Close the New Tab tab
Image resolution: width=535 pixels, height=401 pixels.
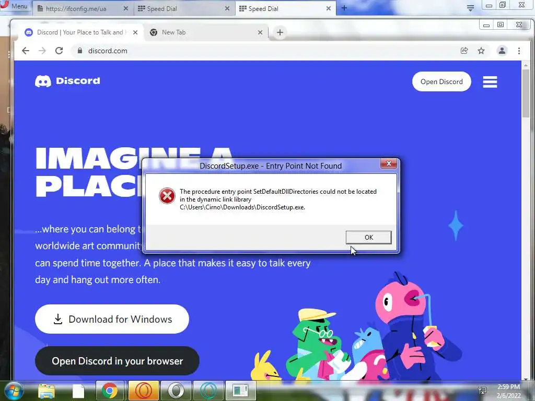tap(260, 32)
